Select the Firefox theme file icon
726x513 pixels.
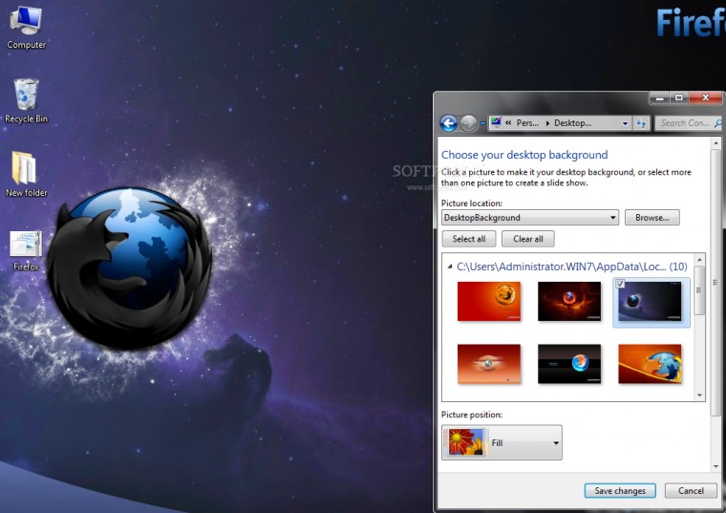click(26, 250)
